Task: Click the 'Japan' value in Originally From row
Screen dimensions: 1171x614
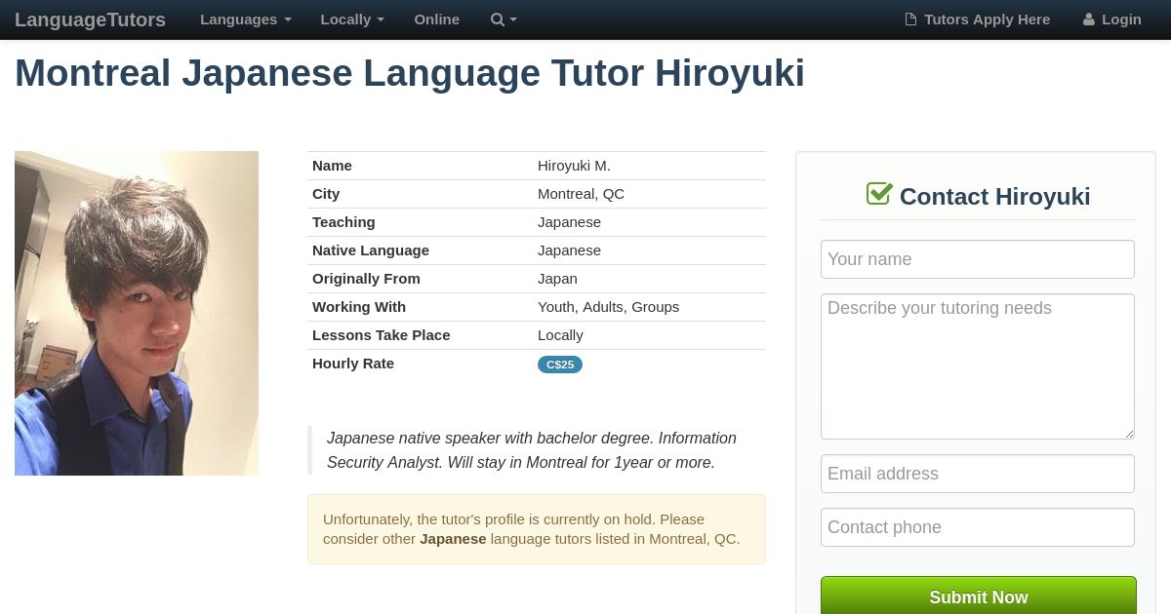Action: tap(557, 279)
